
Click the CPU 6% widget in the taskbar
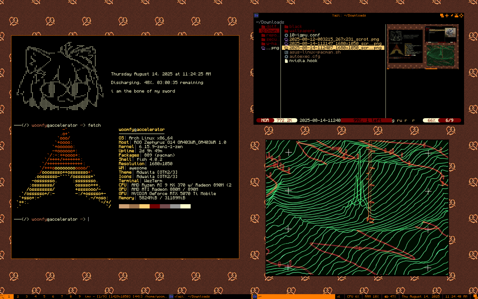[x=353, y=296]
